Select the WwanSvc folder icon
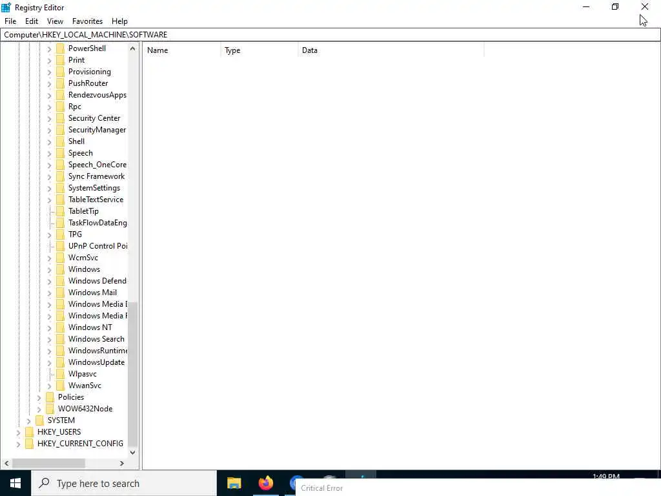The height and width of the screenshot is (496, 661). [x=60, y=385]
